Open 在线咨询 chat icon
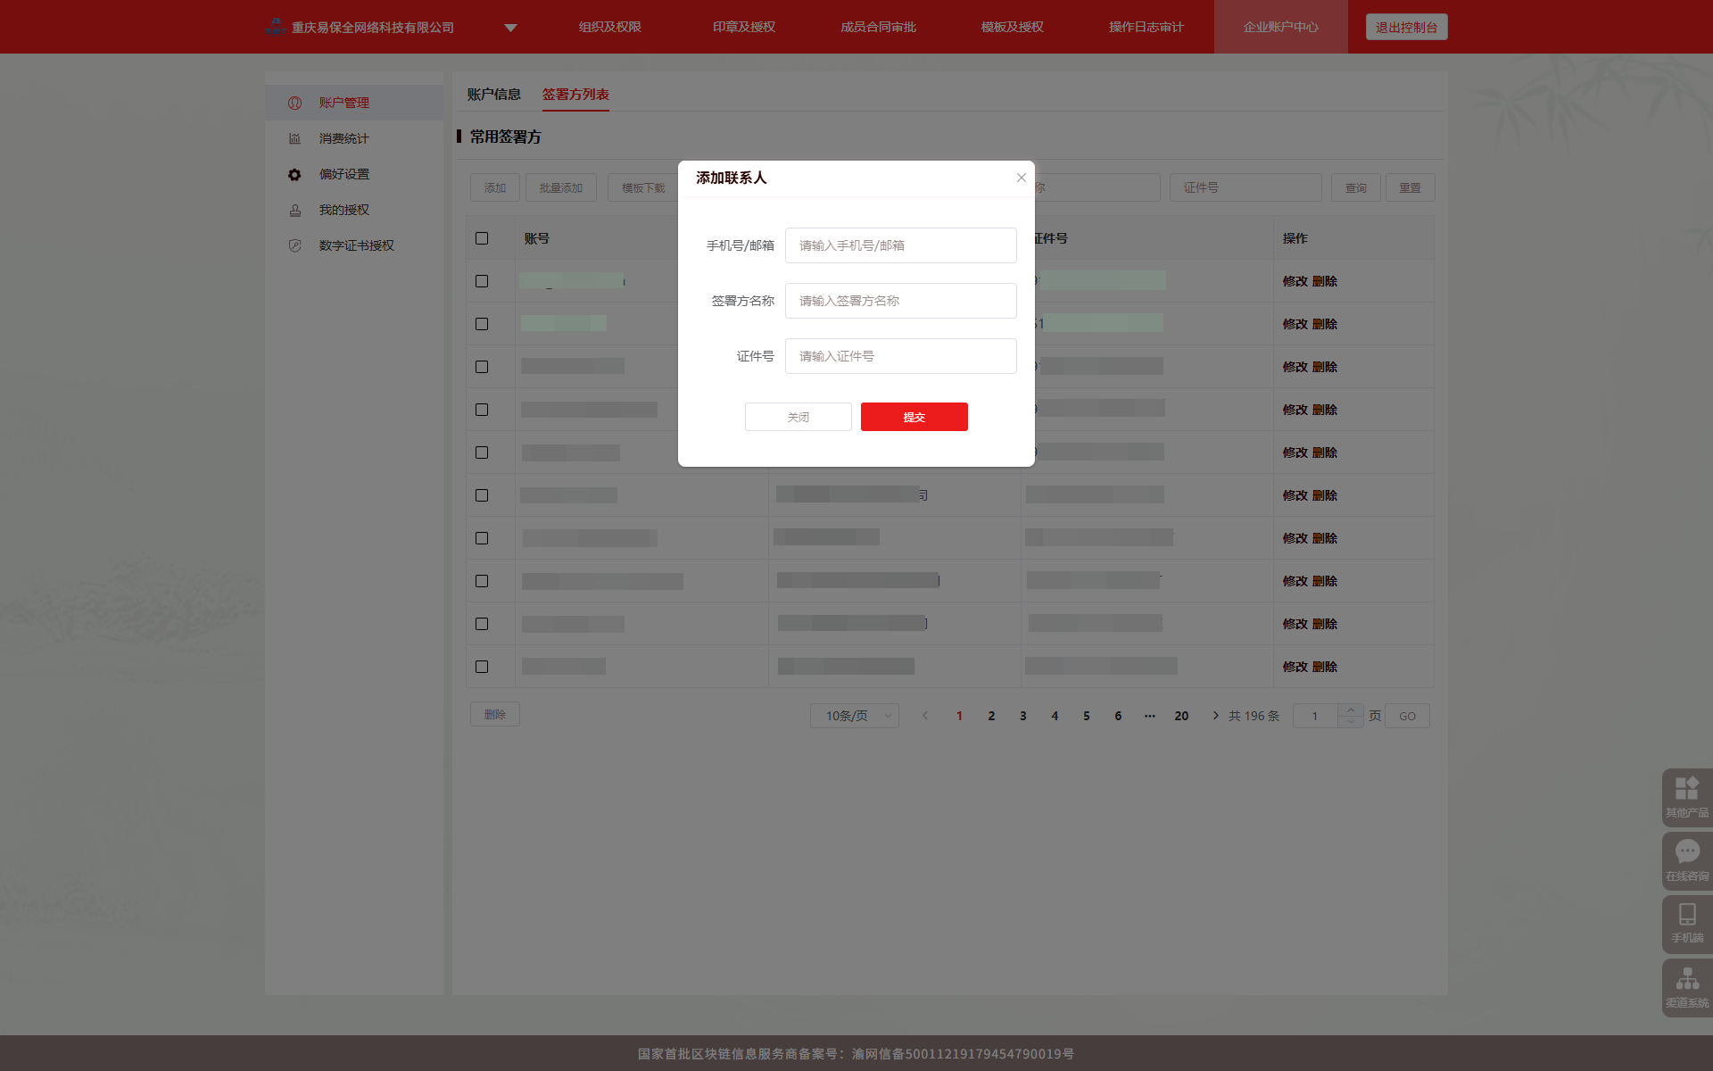Viewport: 1713px width, 1071px height. pyautogui.click(x=1686, y=851)
